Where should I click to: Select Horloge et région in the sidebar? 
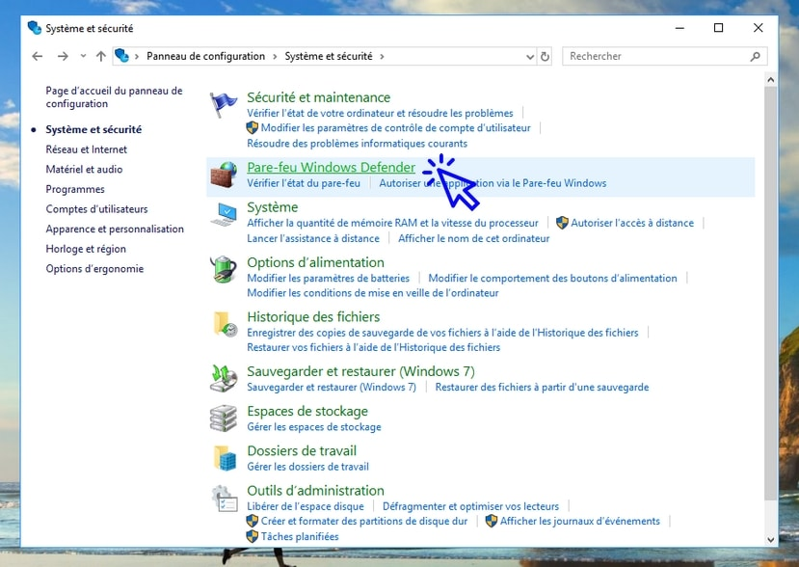(86, 249)
